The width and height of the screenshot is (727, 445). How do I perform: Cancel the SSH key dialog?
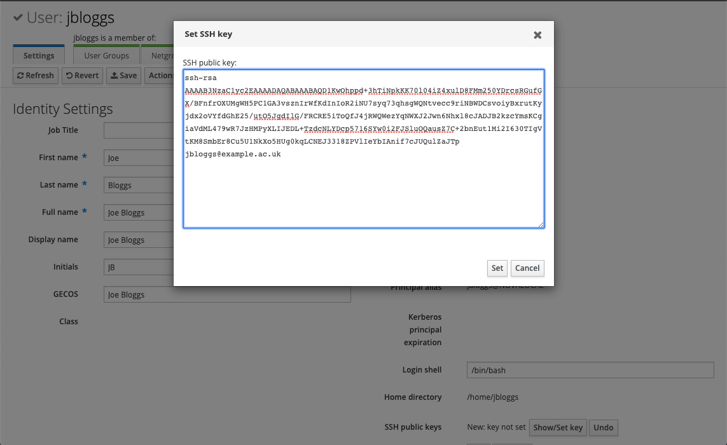pos(527,268)
